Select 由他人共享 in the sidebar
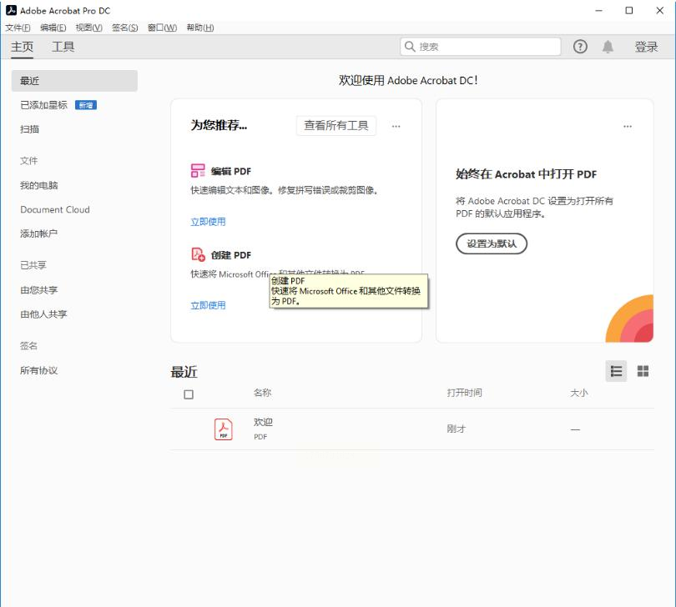The width and height of the screenshot is (676, 607). tap(43, 314)
